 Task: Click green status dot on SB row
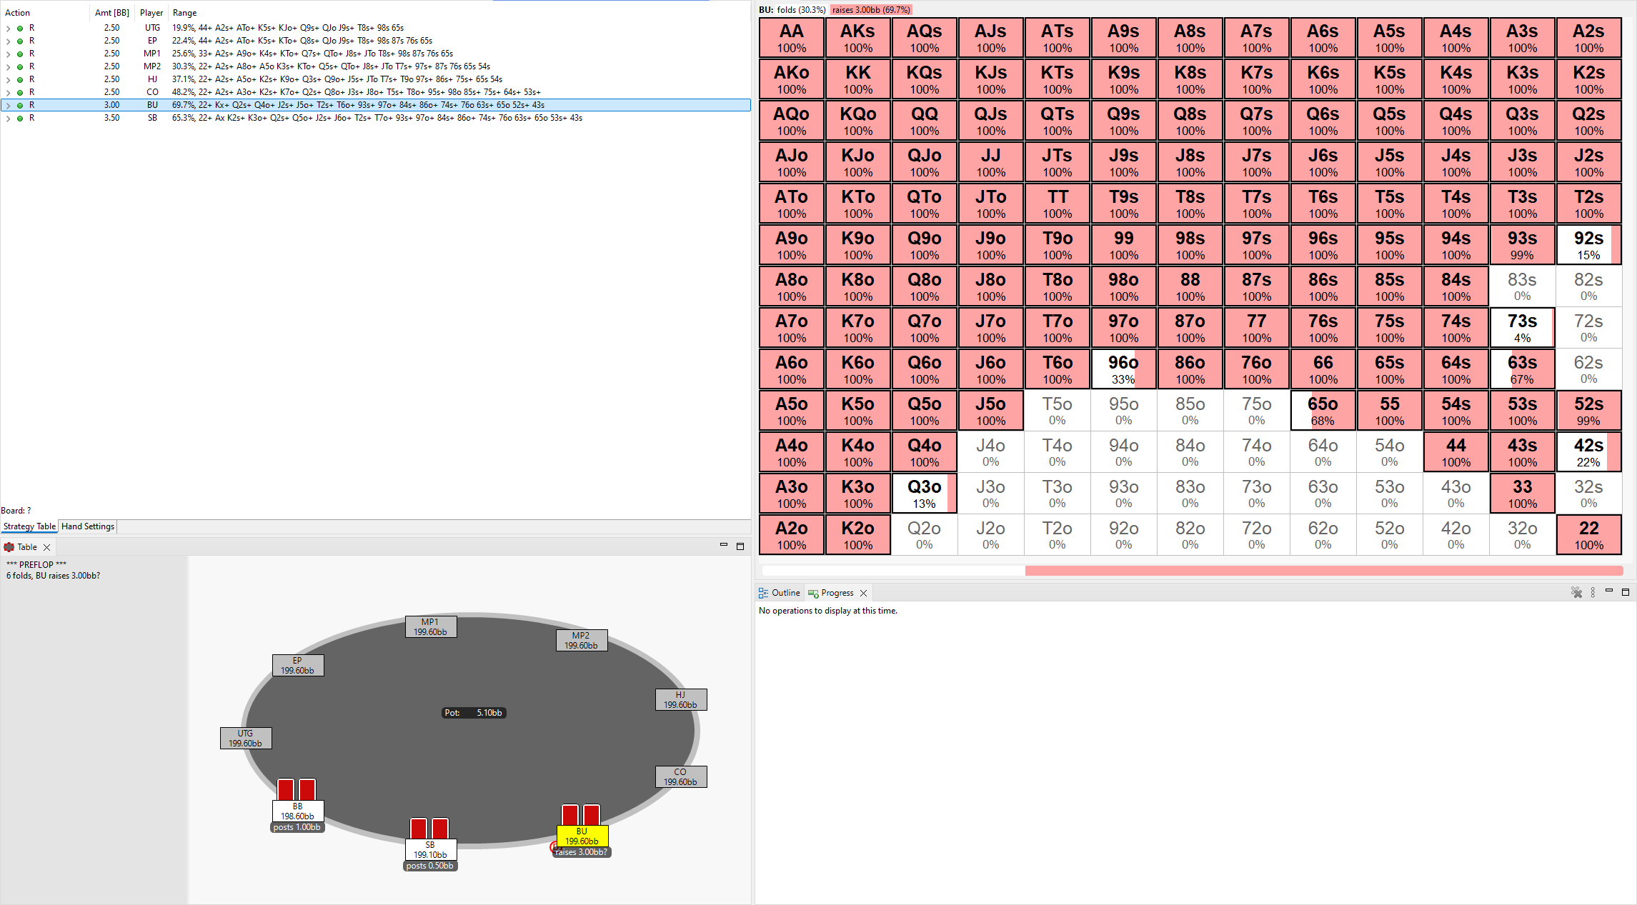pos(20,118)
